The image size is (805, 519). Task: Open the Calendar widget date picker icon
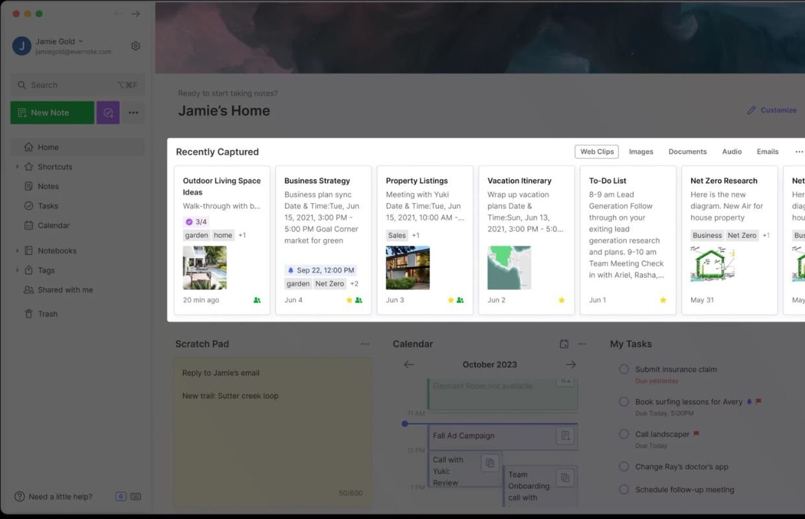pyautogui.click(x=564, y=344)
